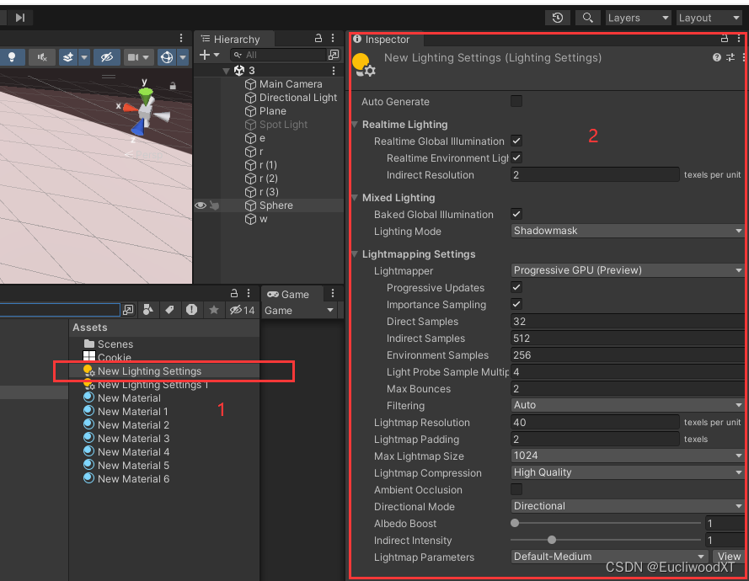Image resolution: width=749 pixels, height=581 pixels.
Task: Open Hierarchy panel more options menu
Action: click(x=333, y=38)
